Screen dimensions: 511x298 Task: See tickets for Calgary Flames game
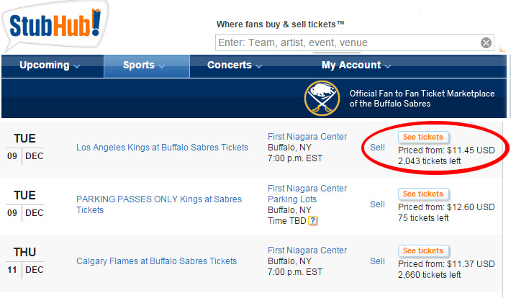pos(423,250)
